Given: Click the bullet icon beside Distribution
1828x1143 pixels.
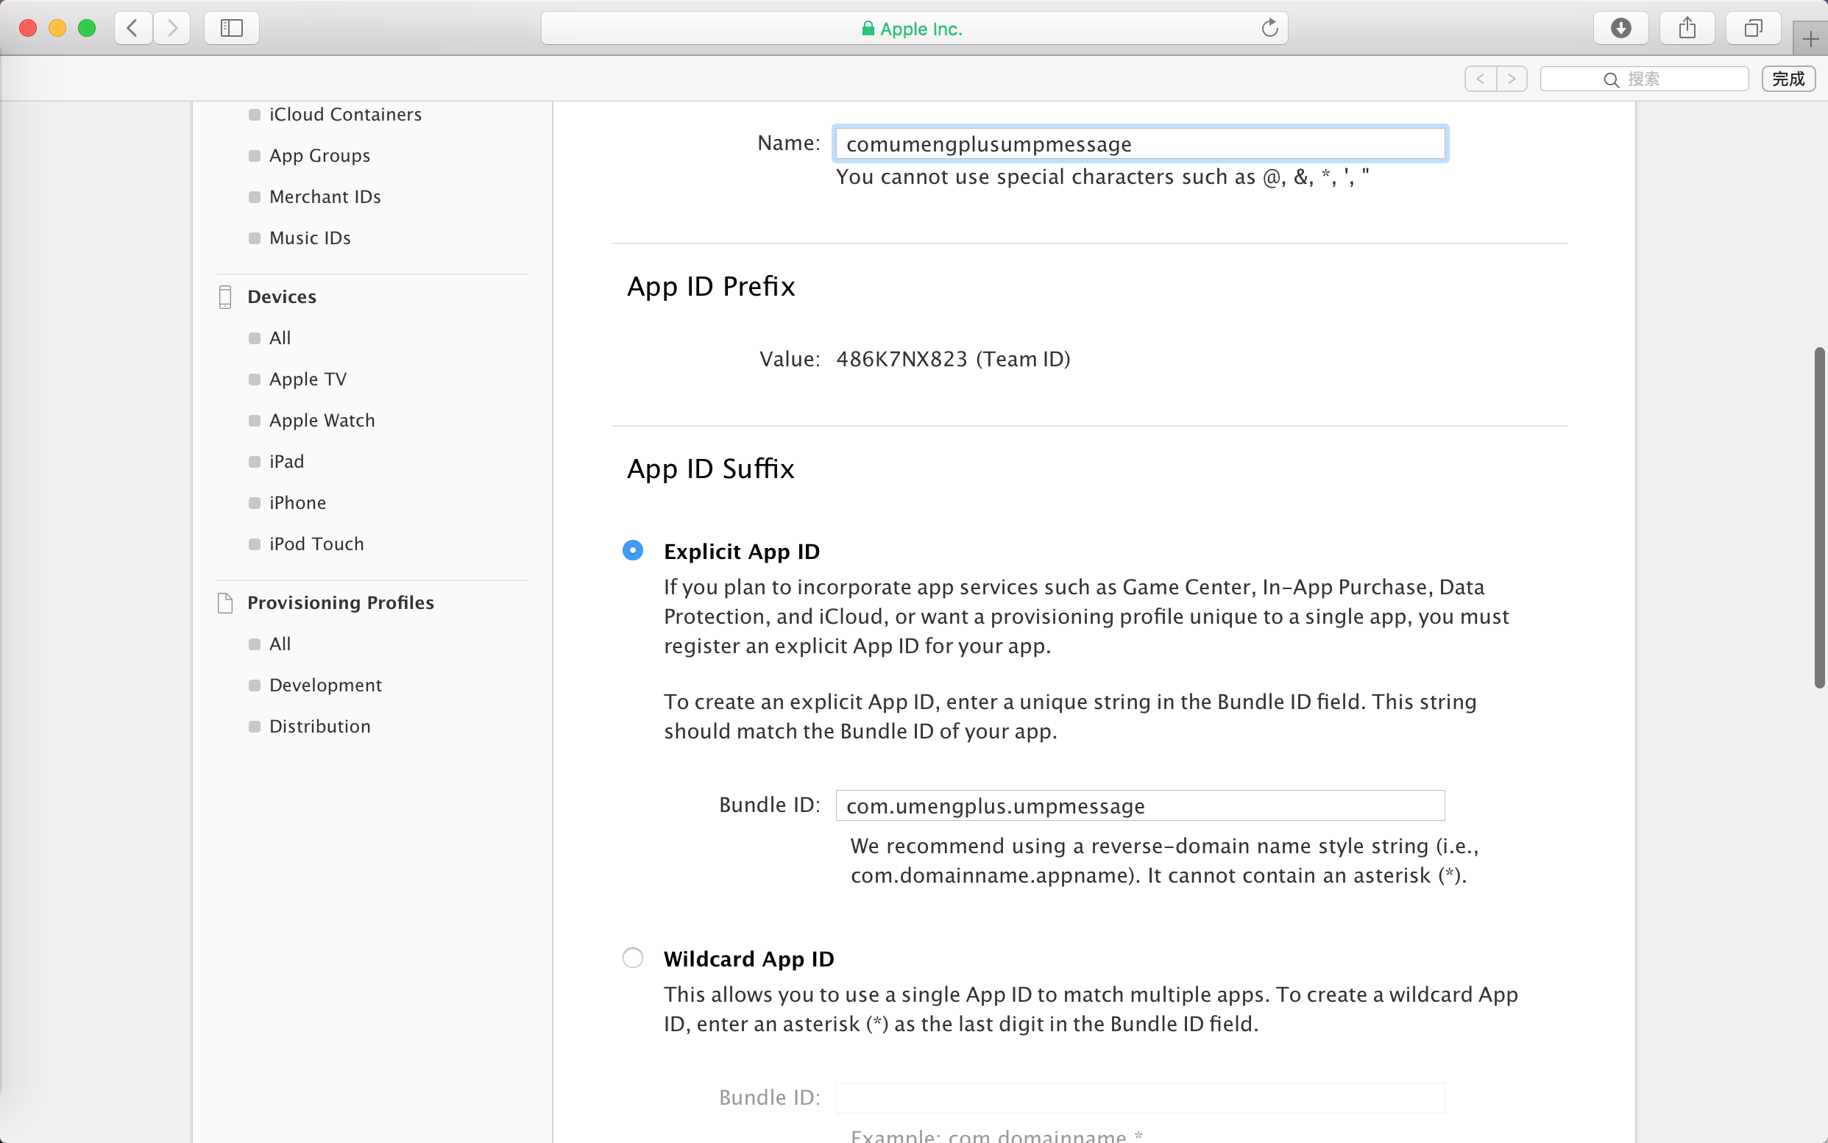Looking at the screenshot, I should pyautogui.click(x=254, y=727).
